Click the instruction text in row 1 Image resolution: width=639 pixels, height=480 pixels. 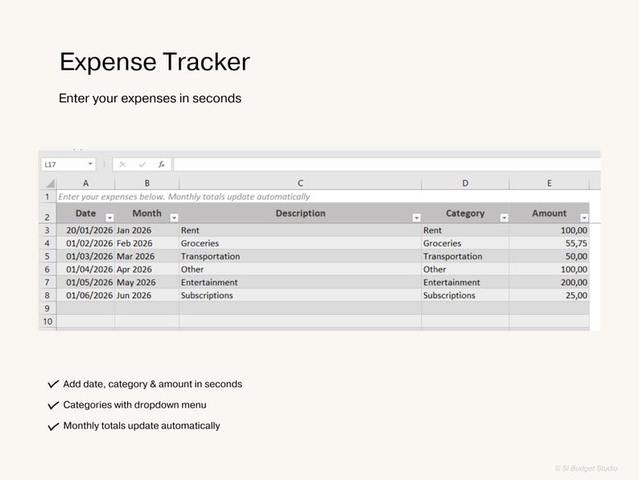183,197
